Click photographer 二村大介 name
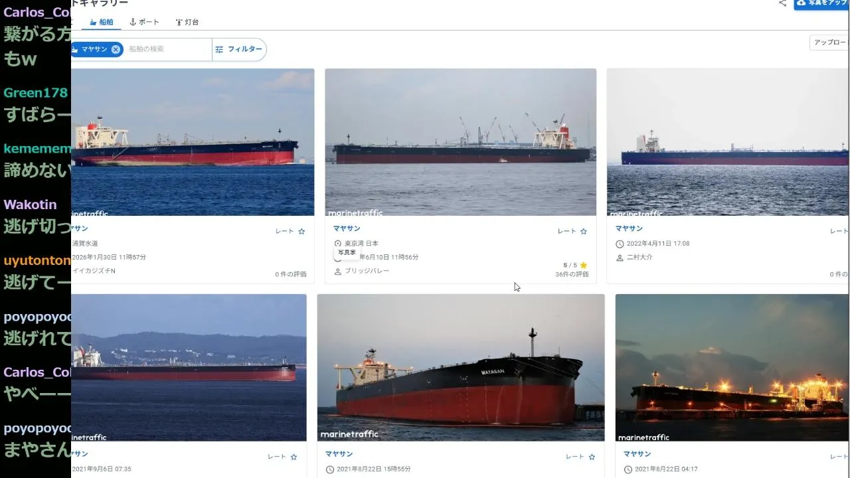The width and height of the screenshot is (850, 478). tap(639, 257)
